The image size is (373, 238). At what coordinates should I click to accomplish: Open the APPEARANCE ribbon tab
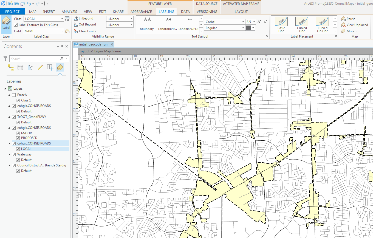141,12
